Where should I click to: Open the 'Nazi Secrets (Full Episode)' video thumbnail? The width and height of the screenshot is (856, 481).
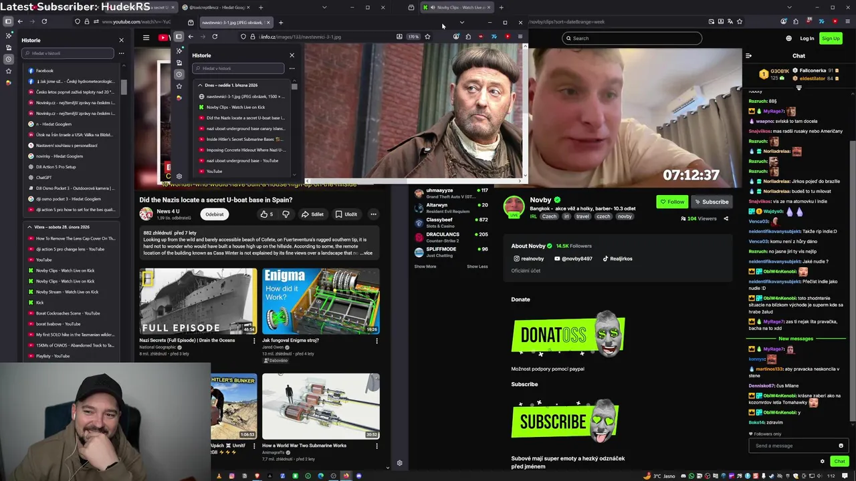tap(198, 301)
